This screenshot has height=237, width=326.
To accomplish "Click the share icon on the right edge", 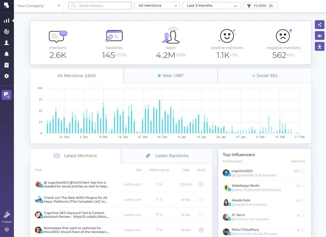I will 320,24.
